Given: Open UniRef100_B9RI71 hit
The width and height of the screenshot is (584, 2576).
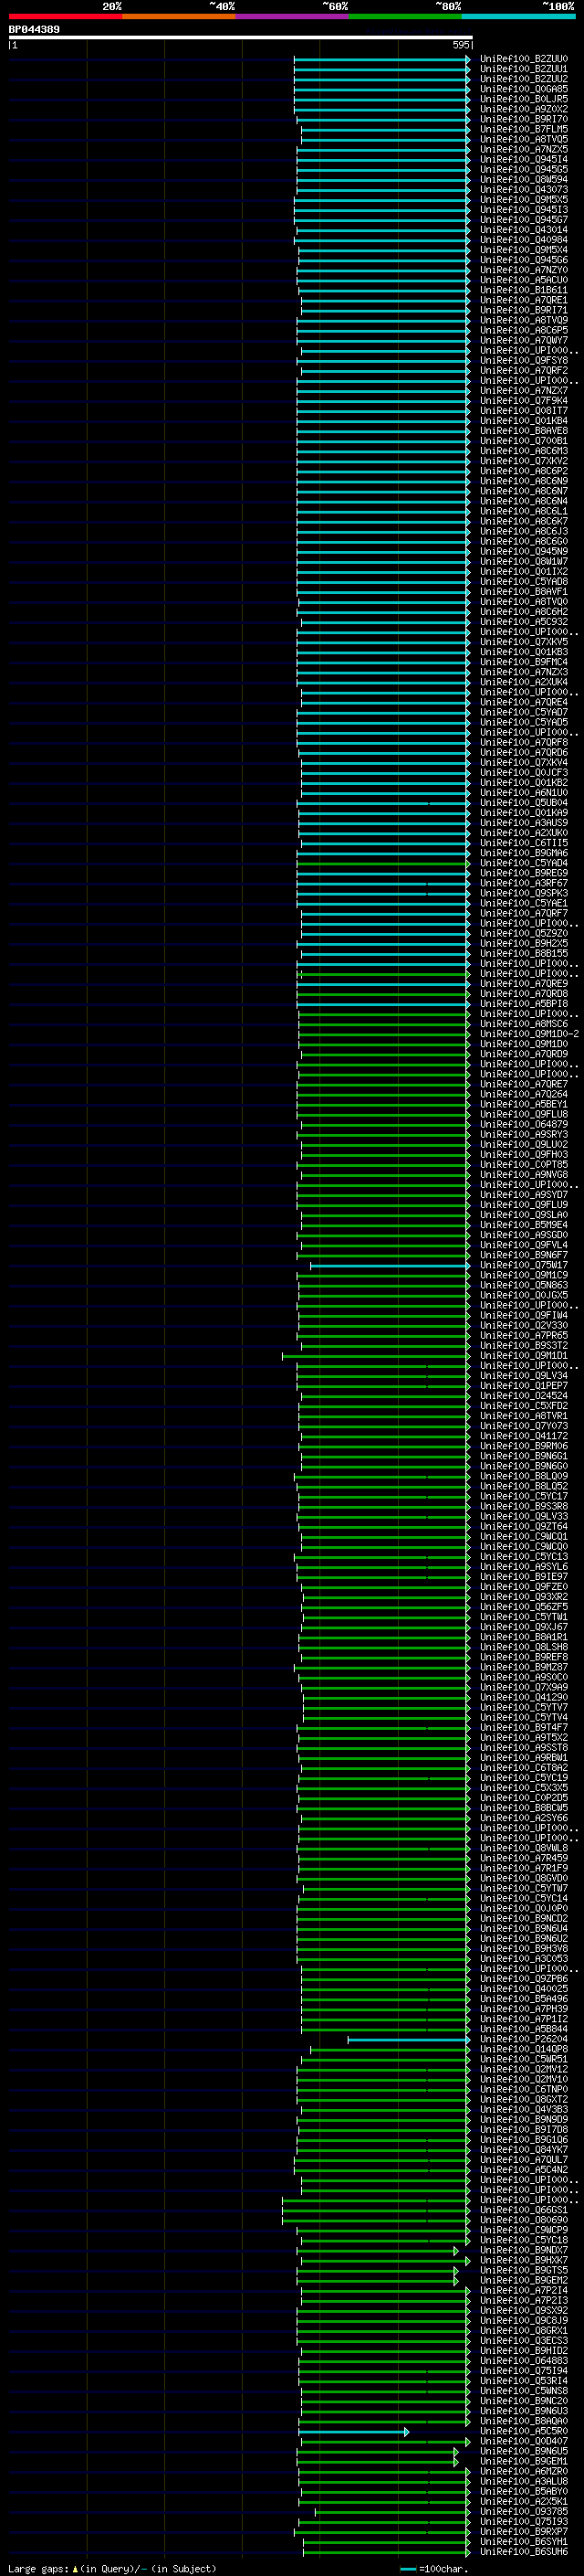Looking at the screenshot, I should (x=523, y=310).
